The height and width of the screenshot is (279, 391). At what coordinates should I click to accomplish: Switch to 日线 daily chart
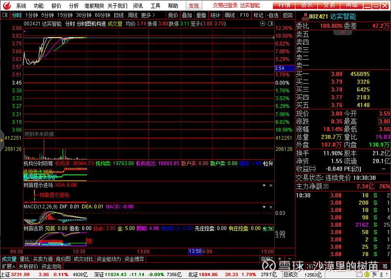click(119, 15)
